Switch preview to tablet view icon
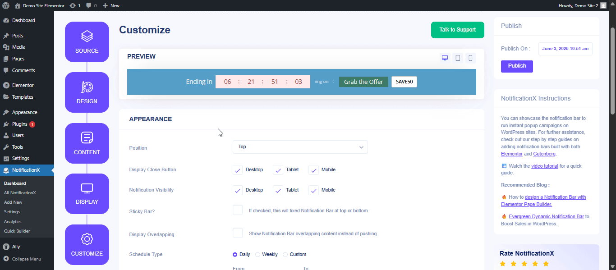Screen dimensions: 616x270 coord(458,58)
